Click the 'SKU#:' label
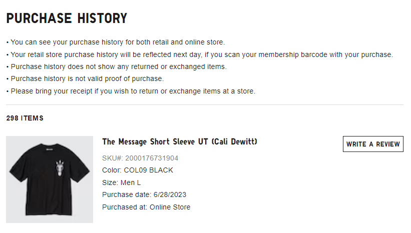 tap(112, 158)
